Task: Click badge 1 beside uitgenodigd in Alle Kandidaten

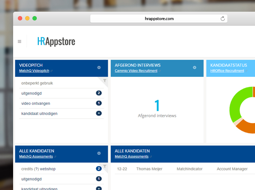Action: [99, 179]
